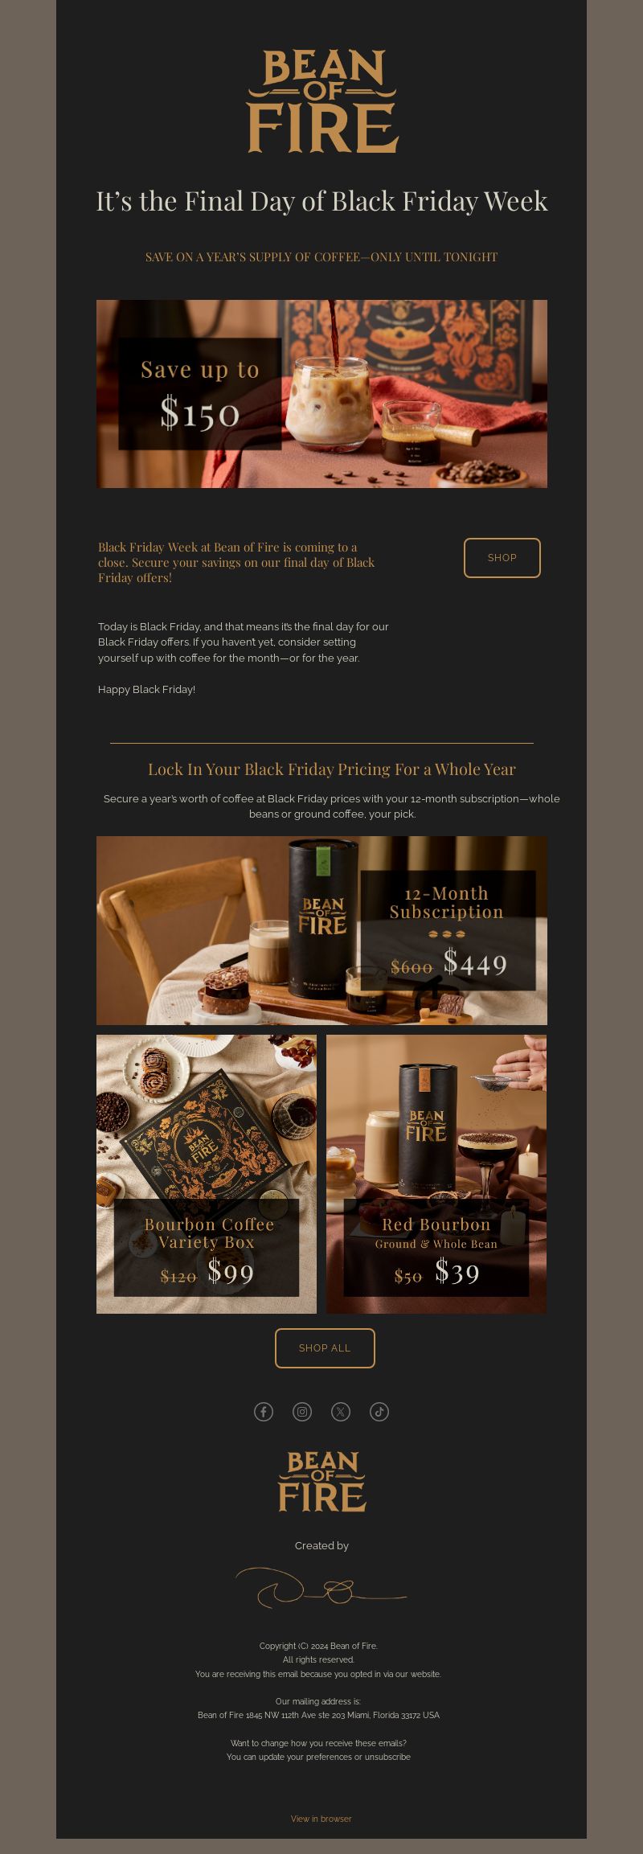
Task: Click the Final Day of Black Friday headline
Action: [x=321, y=201]
